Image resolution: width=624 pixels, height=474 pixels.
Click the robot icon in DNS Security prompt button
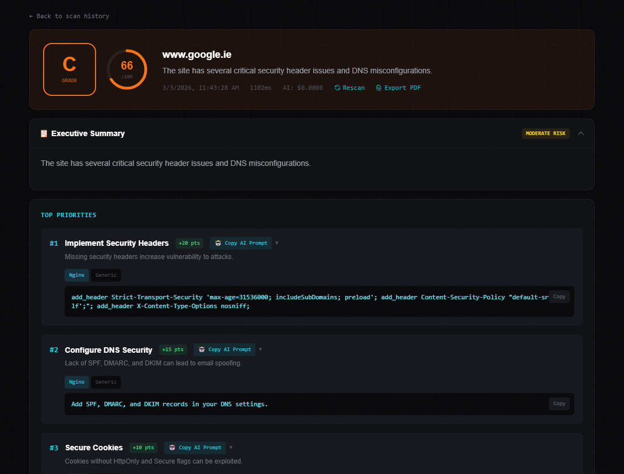pyautogui.click(x=202, y=349)
